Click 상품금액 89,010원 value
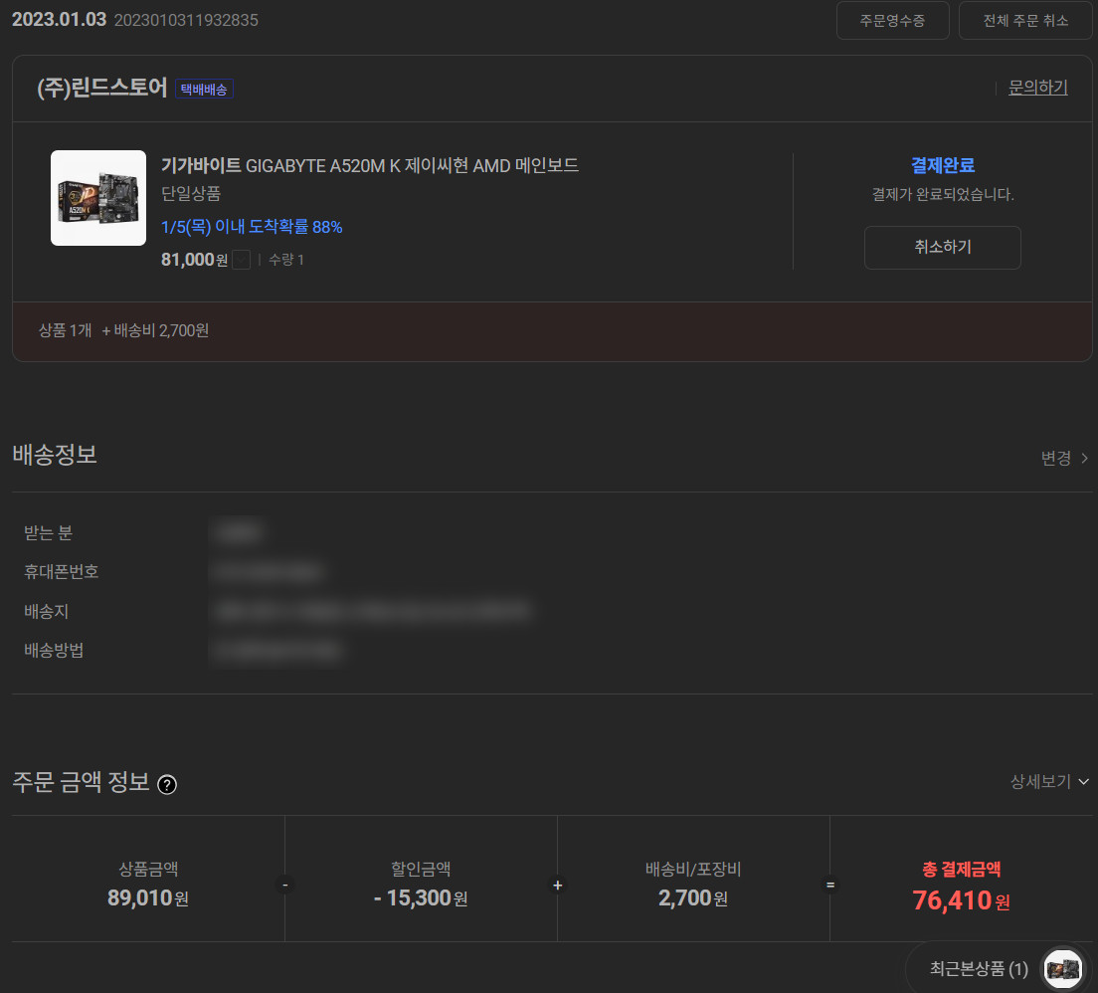The width and height of the screenshot is (1098, 993). [x=148, y=897]
